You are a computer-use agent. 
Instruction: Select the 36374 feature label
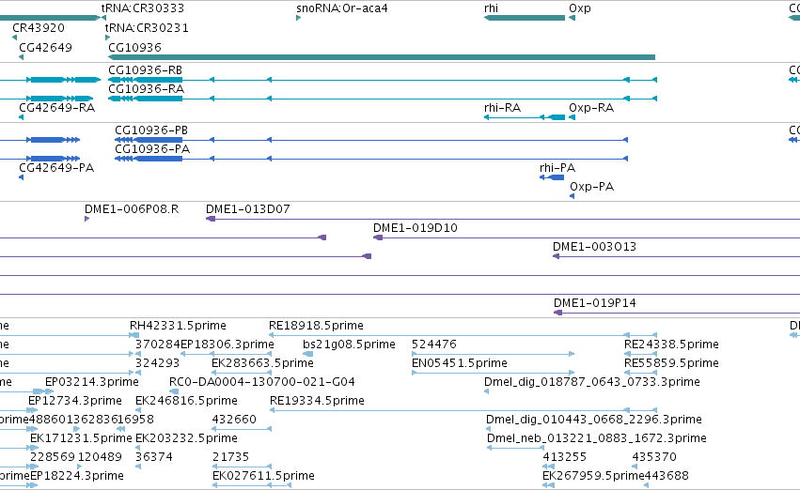[154, 457]
